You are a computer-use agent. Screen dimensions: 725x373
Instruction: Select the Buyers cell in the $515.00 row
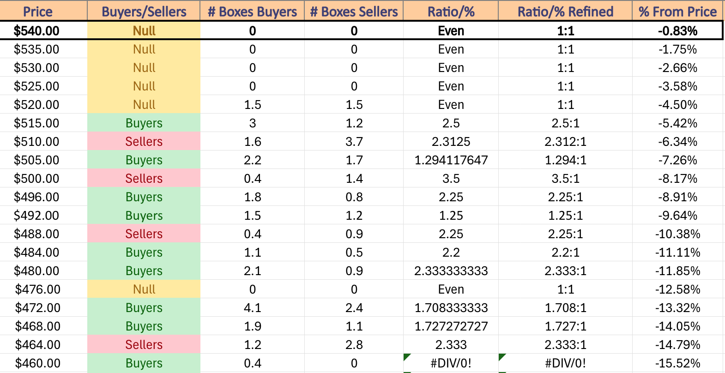click(x=144, y=123)
